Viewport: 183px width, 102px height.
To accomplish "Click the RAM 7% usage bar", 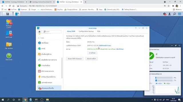I will (164, 80).
